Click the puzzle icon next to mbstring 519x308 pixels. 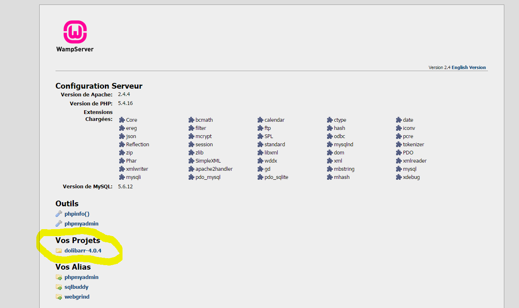[x=330, y=169]
